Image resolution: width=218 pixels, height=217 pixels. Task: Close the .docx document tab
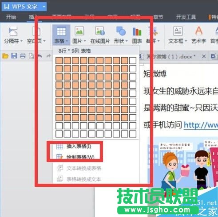(x=204, y=56)
